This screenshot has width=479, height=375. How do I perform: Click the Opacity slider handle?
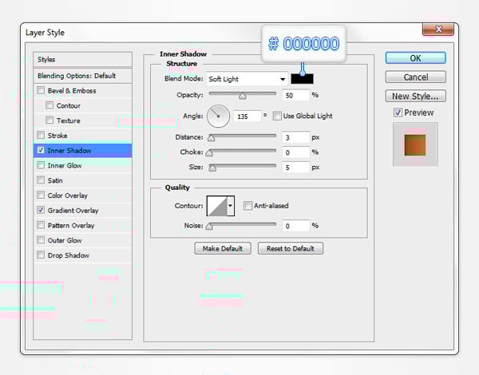click(241, 94)
